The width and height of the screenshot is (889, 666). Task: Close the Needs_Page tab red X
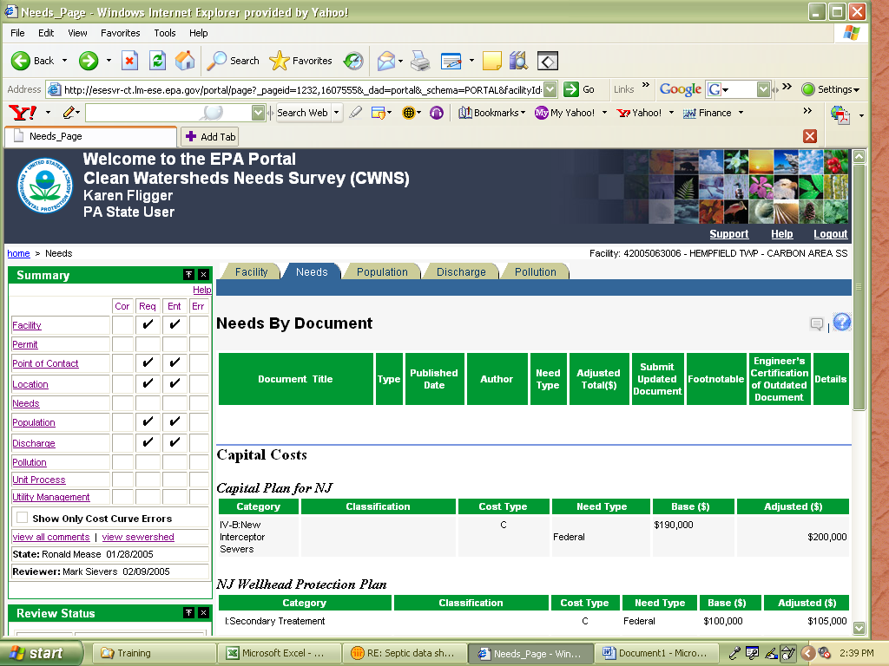pos(810,136)
